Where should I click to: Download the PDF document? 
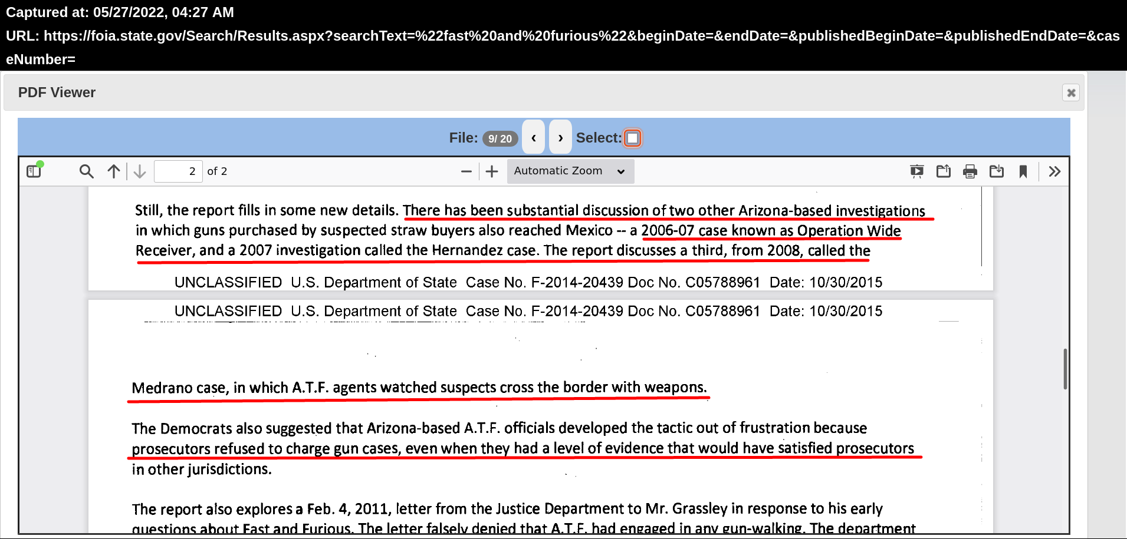click(997, 171)
